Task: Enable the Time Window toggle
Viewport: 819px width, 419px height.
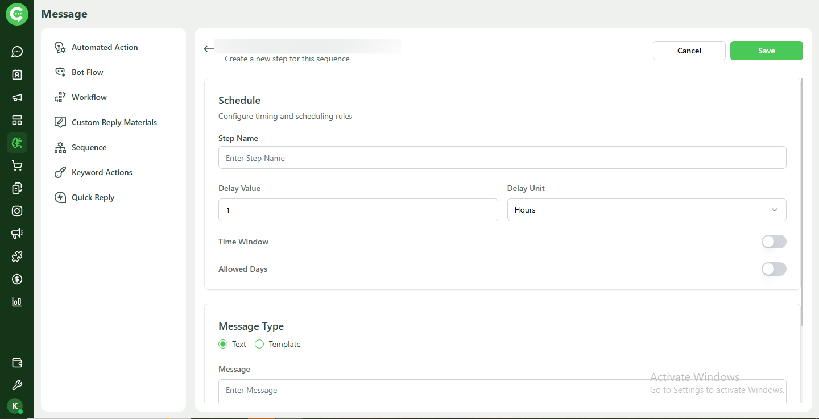Action: pyautogui.click(x=773, y=242)
